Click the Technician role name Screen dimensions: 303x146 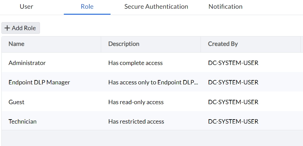pyautogui.click(x=23, y=122)
